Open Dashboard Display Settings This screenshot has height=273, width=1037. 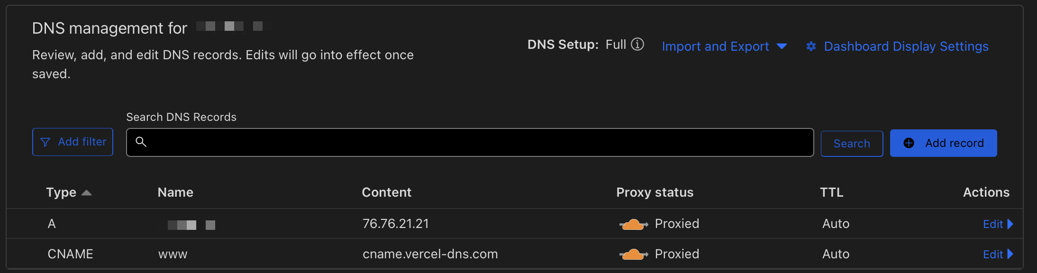(x=906, y=46)
